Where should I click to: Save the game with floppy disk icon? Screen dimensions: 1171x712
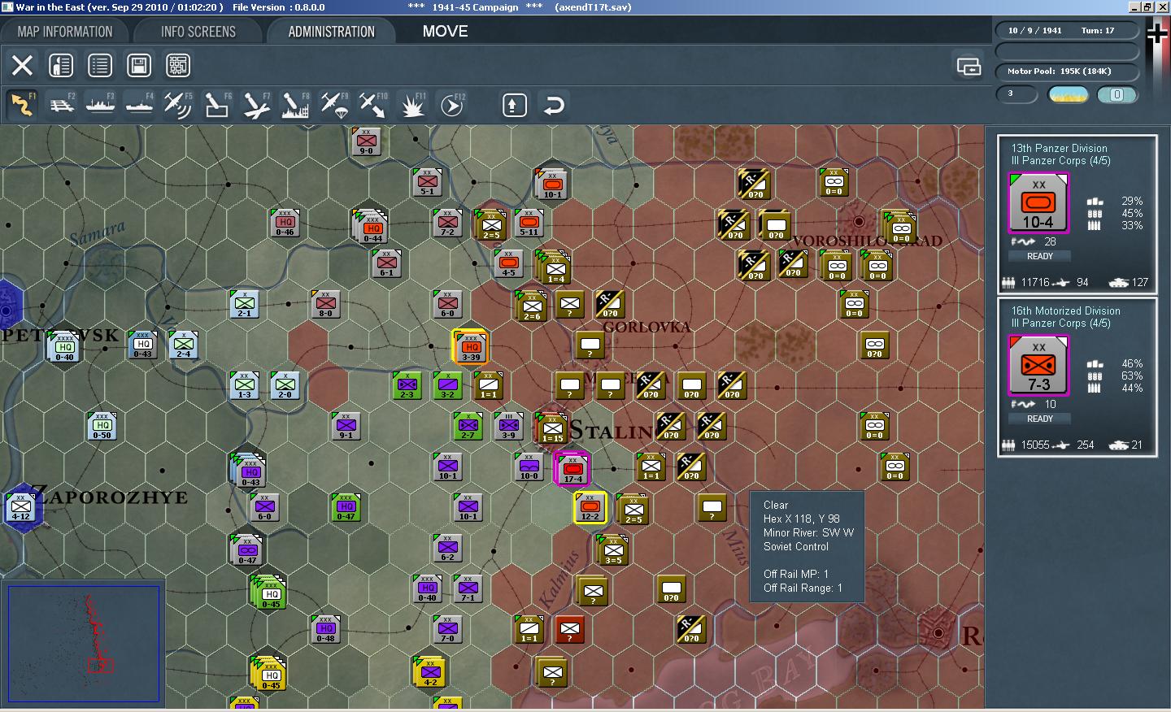click(x=139, y=65)
